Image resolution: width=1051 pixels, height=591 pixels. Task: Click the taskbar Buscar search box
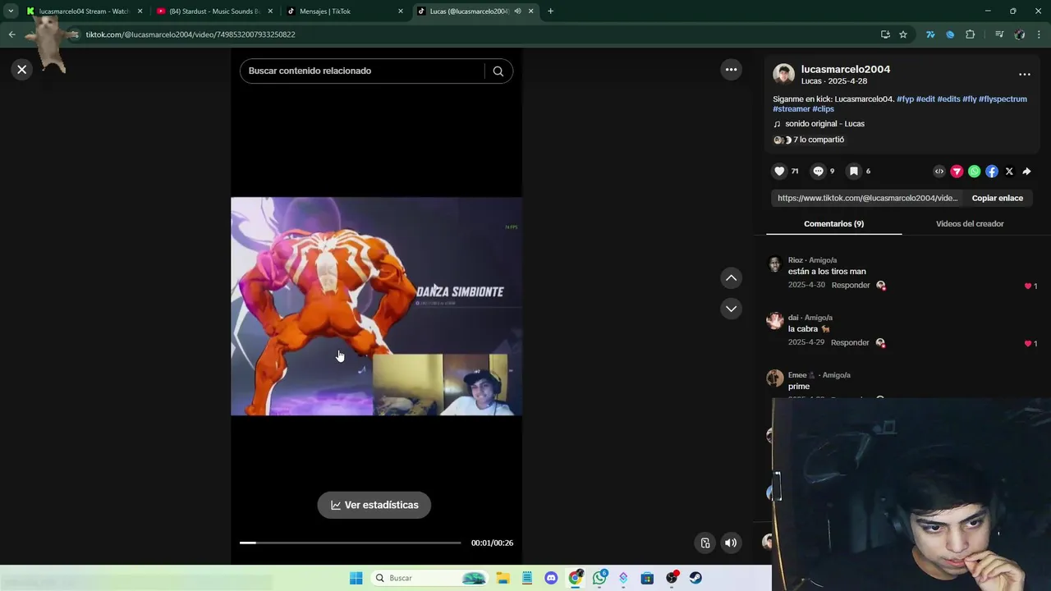(429, 578)
